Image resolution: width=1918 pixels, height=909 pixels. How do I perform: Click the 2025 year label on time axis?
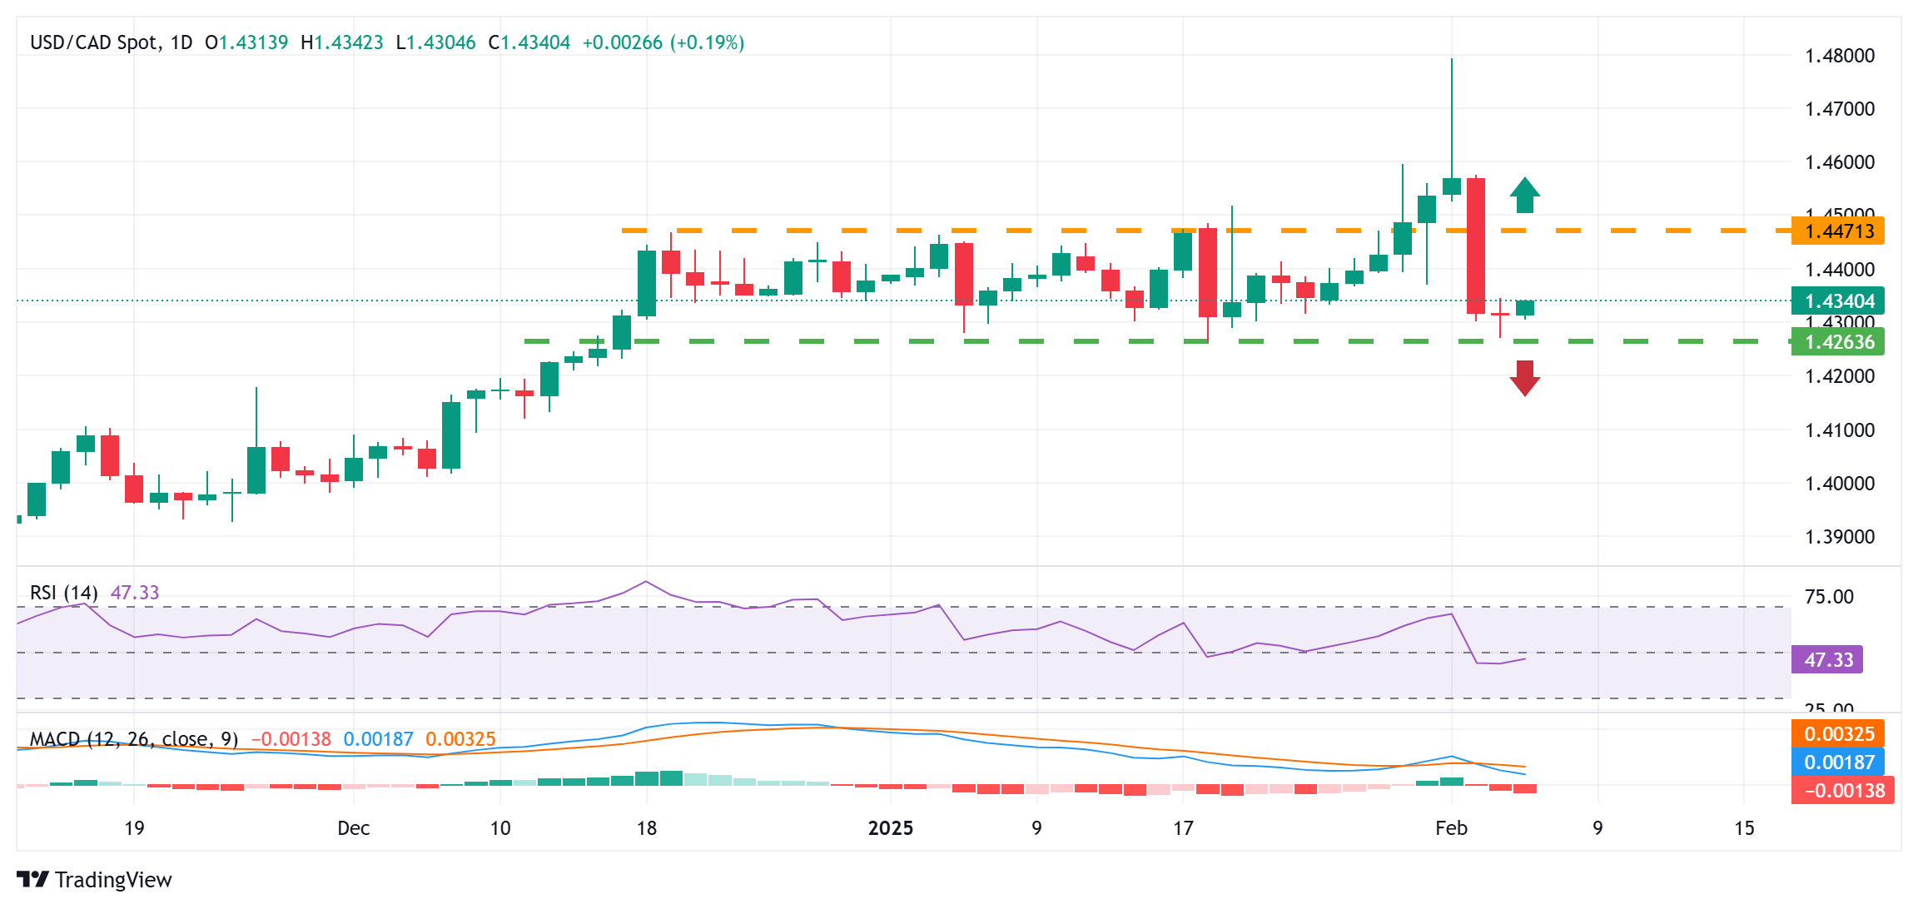tap(890, 828)
